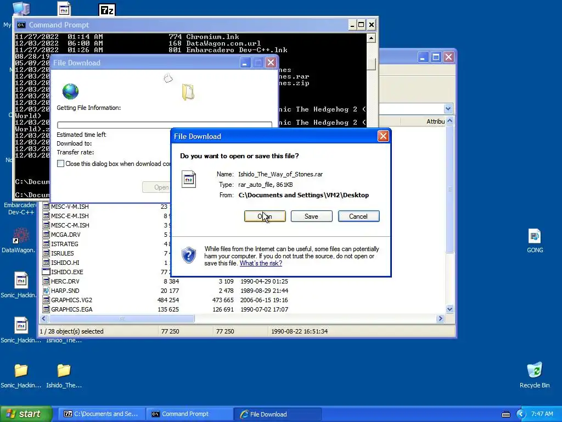Click 7-Zip list scroll down arrow
This screenshot has height=422, width=562.
pyautogui.click(x=450, y=309)
